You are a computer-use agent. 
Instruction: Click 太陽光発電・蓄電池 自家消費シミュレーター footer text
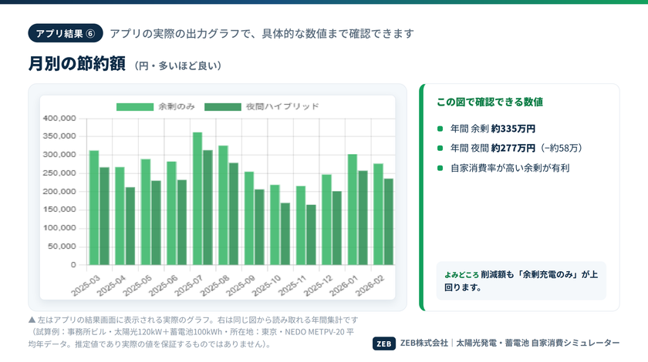538,343
